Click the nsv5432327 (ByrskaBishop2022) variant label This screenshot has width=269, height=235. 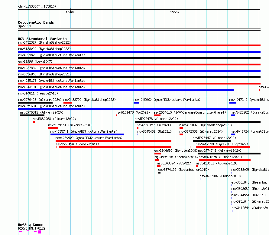[44, 42]
